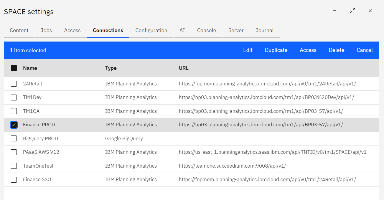This screenshot has height=200, width=384.
Task: Click the Name column header
Action: click(30, 68)
